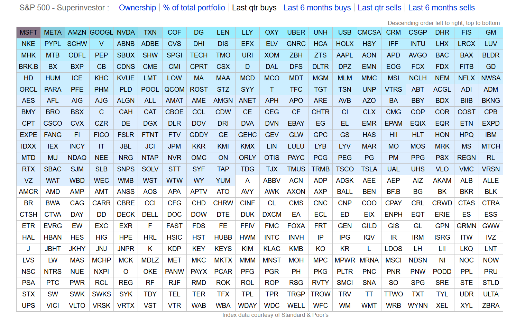The width and height of the screenshot is (516, 321).
Task: Open the JPM ticker link
Action: coord(174,146)
